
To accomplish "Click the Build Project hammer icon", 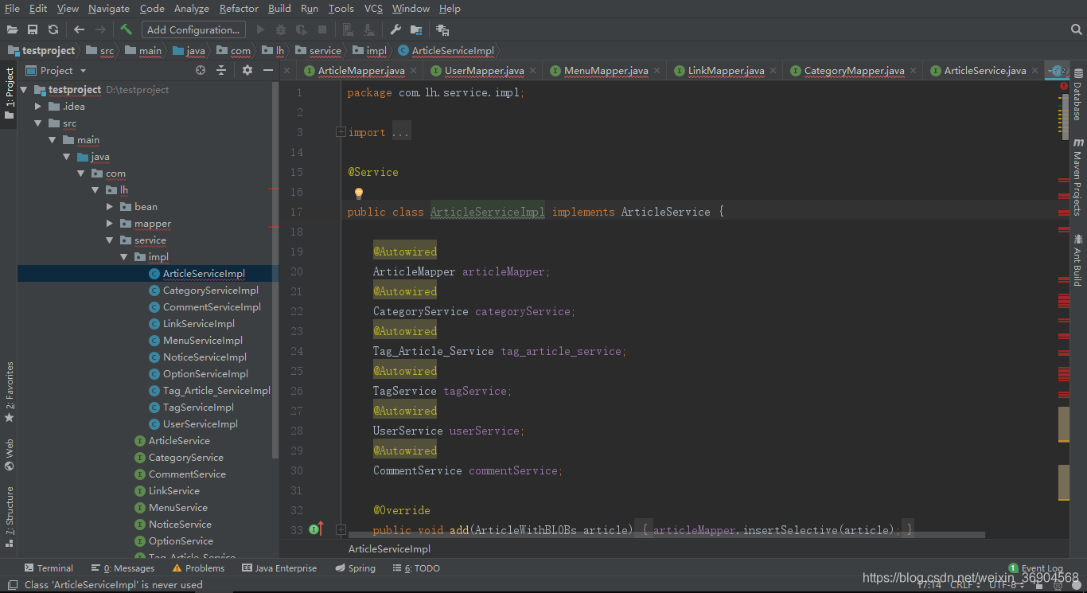I will (x=126, y=29).
